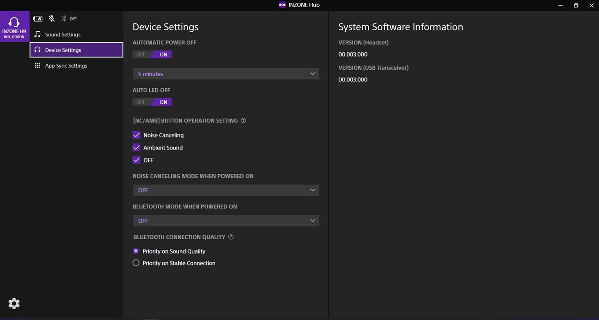599x320 pixels.
Task: Toggle the Automatic Power Off switch
Action: click(152, 55)
